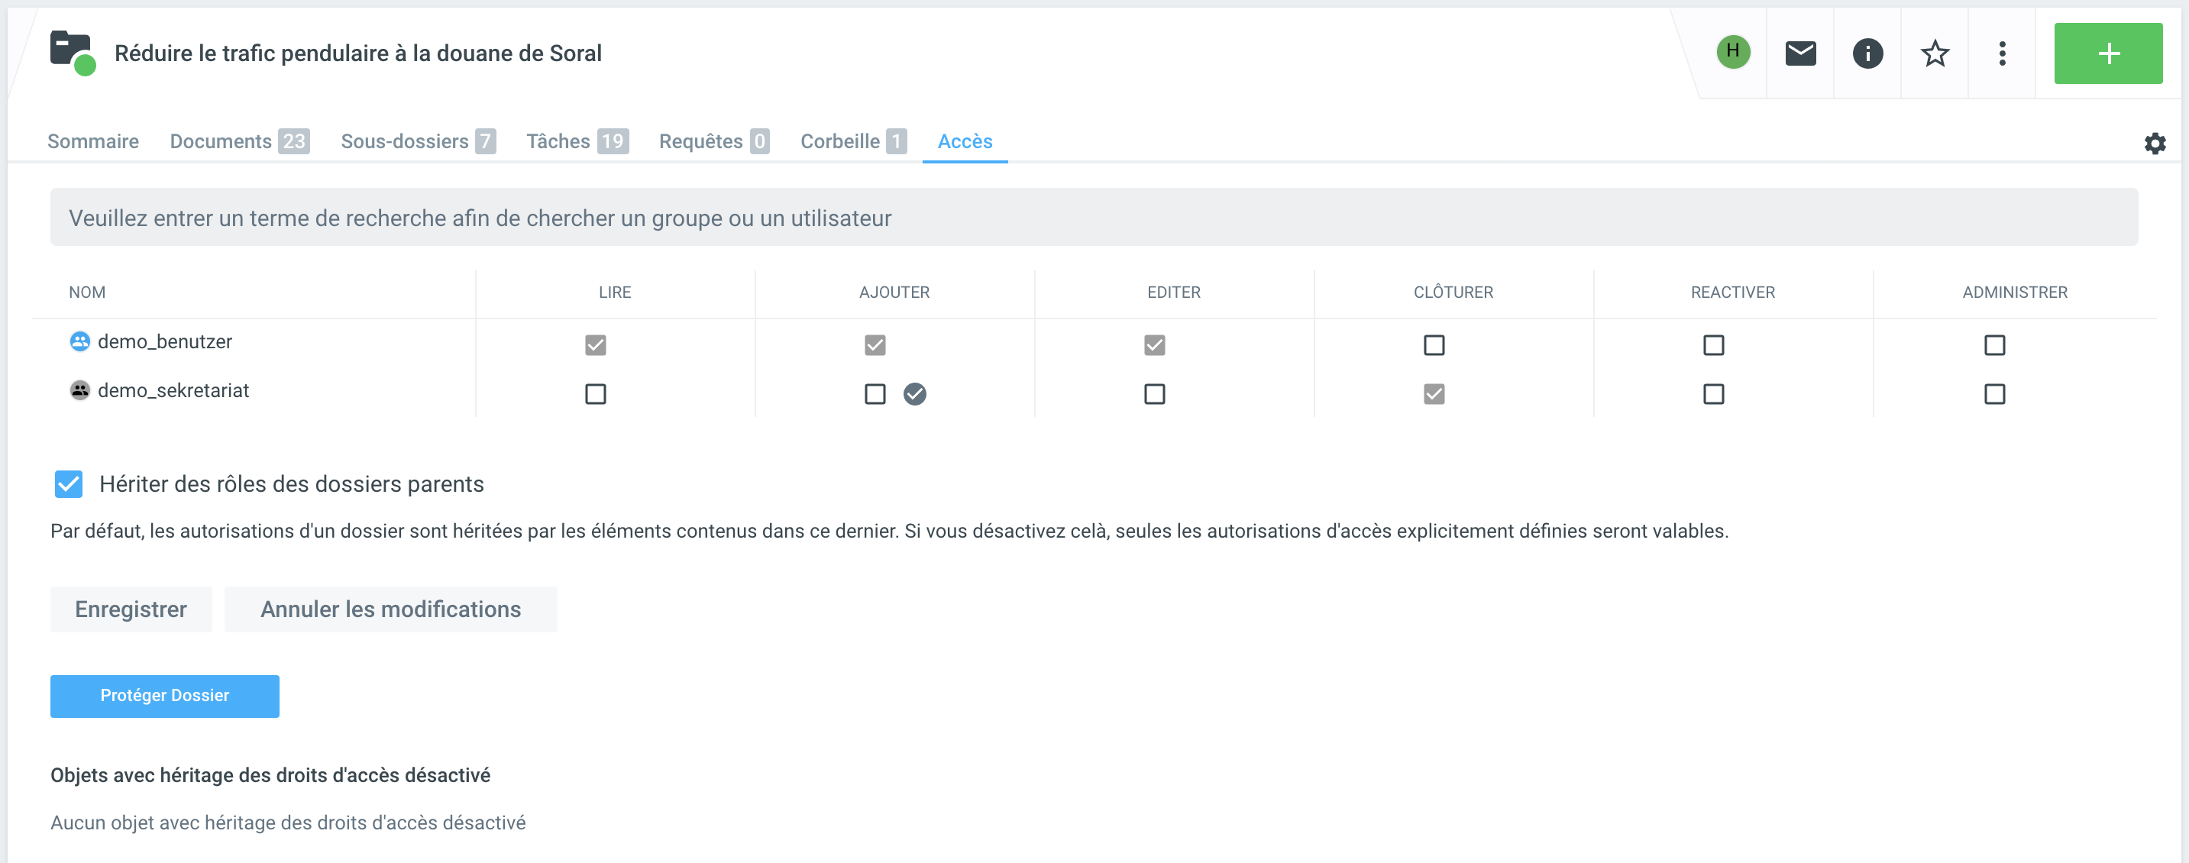Focus the group or user search field

pos(1093,218)
